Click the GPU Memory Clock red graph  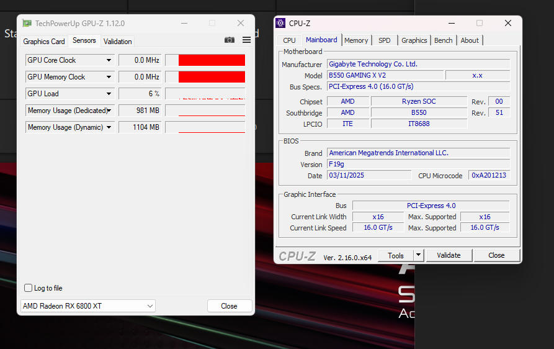pyautogui.click(x=205, y=77)
